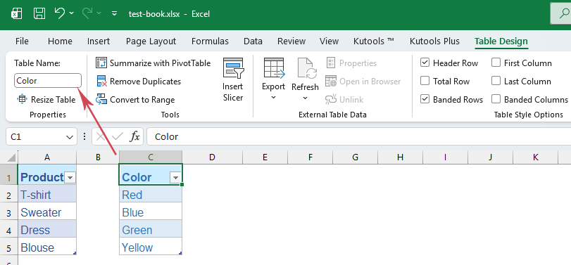The image size is (571, 265).
Task: Click the formula bar showing Color
Action: pyautogui.click(x=358, y=136)
